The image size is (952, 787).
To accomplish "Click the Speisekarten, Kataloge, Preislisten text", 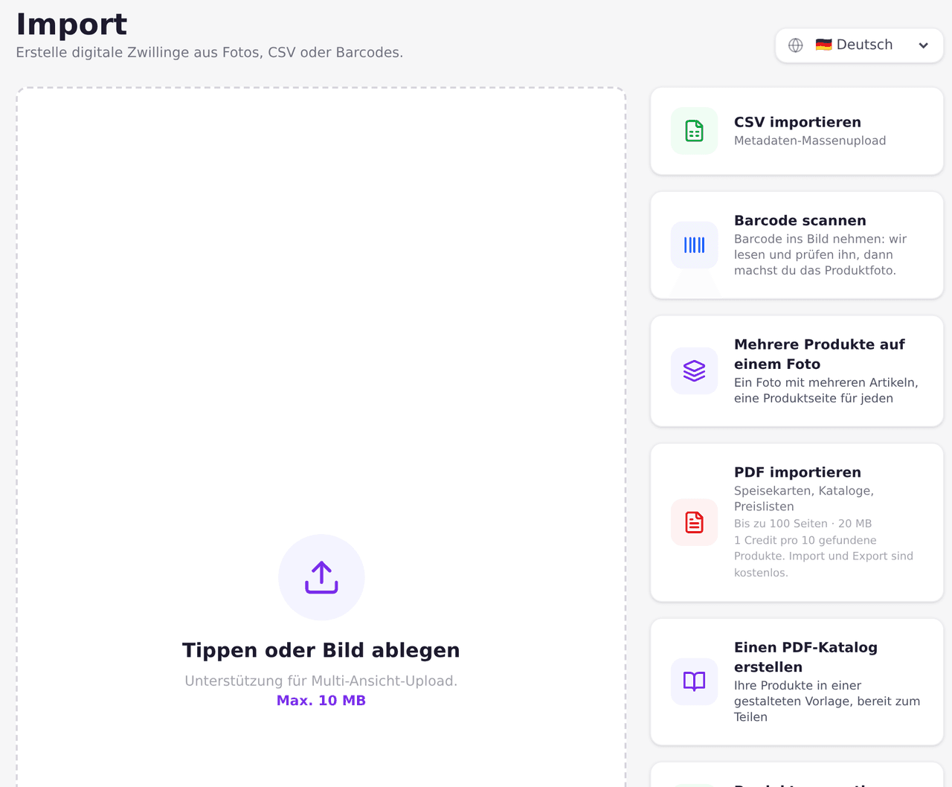I will [804, 498].
